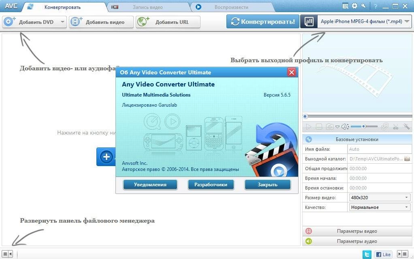Screen dimensions: 414x259
Task: Click the all-profiles icon beside output format
Action: (x=309, y=21)
